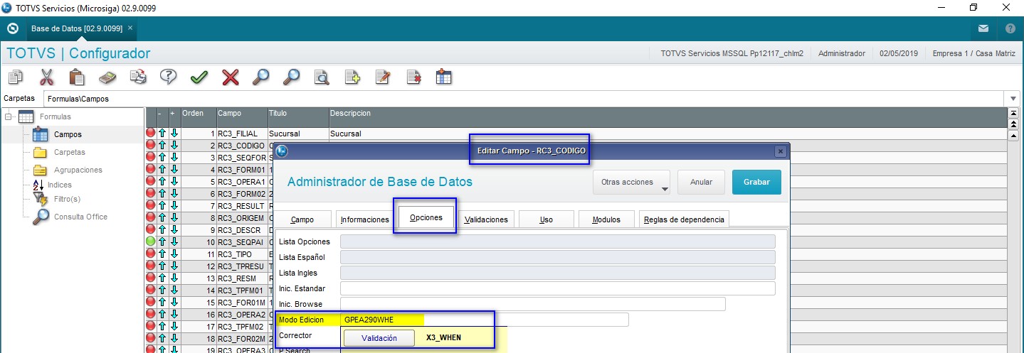The height and width of the screenshot is (353, 1024).
Task: Open the envelope messages icon
Action: click(983, 29)
